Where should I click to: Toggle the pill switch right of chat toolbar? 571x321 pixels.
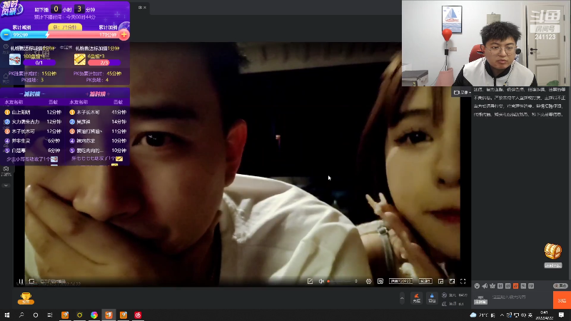[560, 286]
